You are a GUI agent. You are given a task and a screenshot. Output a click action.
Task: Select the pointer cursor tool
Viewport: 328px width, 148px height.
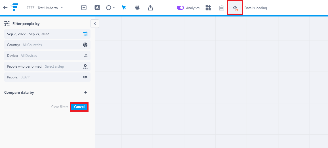click(124, 8)
